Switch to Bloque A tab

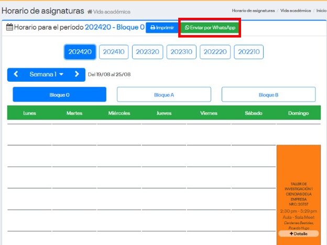click(163, 95)
